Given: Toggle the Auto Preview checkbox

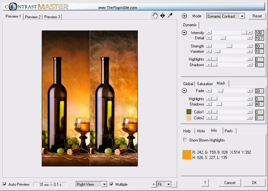Looking at the screenshot, I should [5, 184].
